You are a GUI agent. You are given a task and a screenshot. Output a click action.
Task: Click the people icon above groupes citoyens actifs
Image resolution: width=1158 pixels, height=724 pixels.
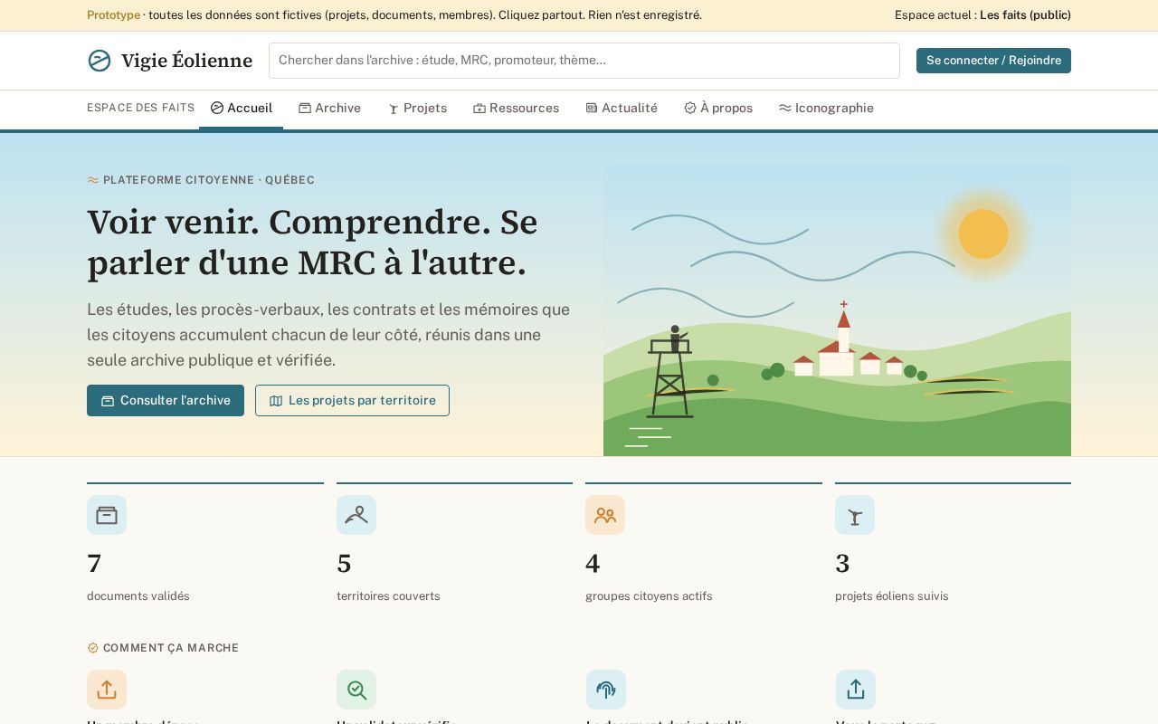(605, 515)
